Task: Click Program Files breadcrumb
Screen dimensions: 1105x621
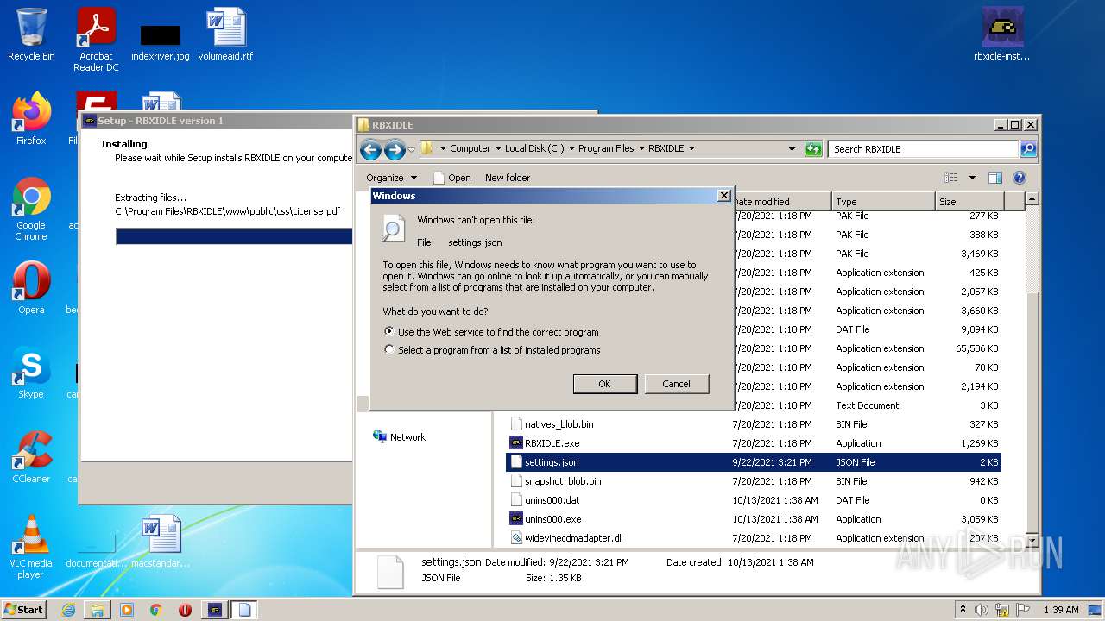Action: pyautogui.click(x=606, y=148)
